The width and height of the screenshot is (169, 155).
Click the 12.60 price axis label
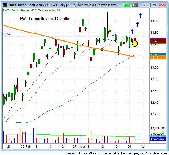(155, 91)
